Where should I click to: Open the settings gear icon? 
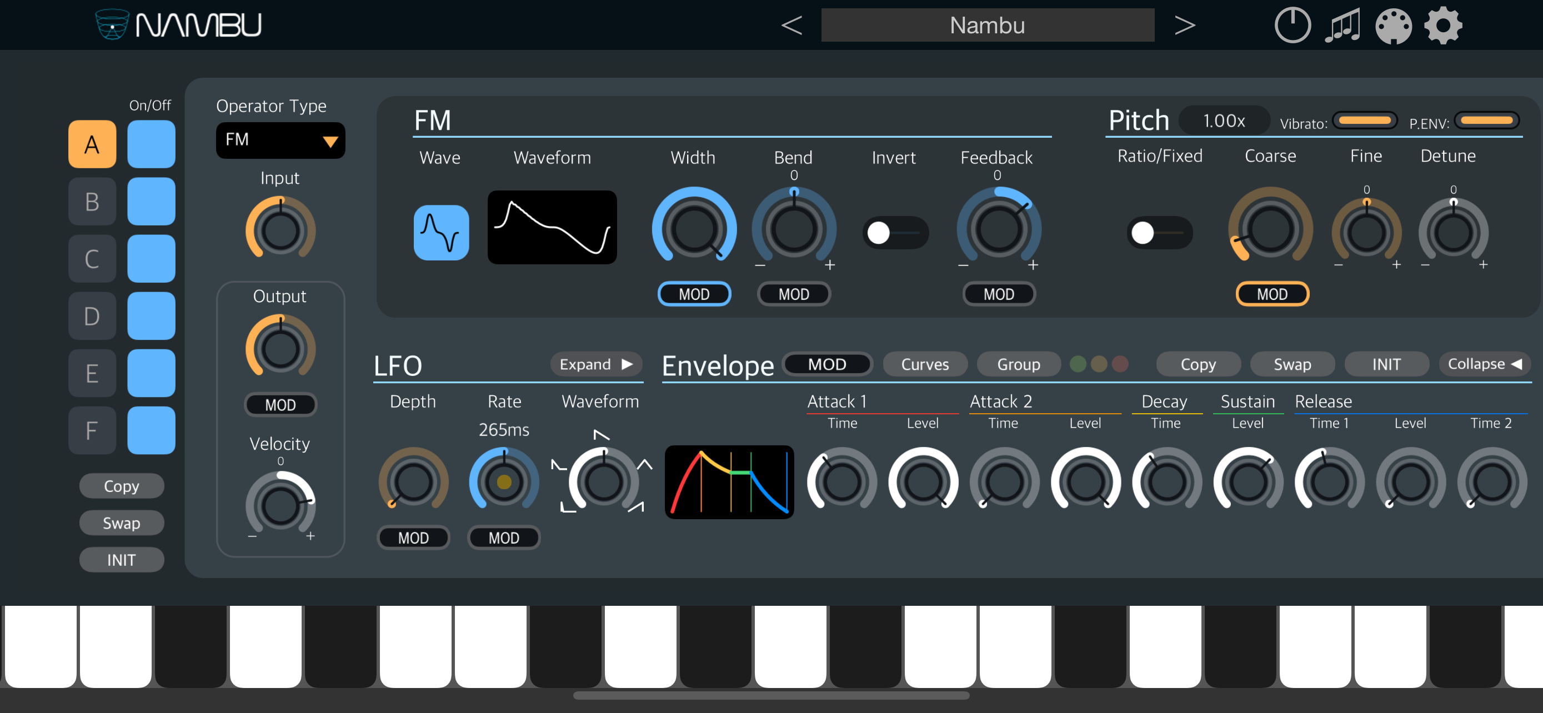pos(1443,25)
